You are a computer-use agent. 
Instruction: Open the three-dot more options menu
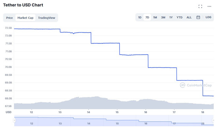209,6
